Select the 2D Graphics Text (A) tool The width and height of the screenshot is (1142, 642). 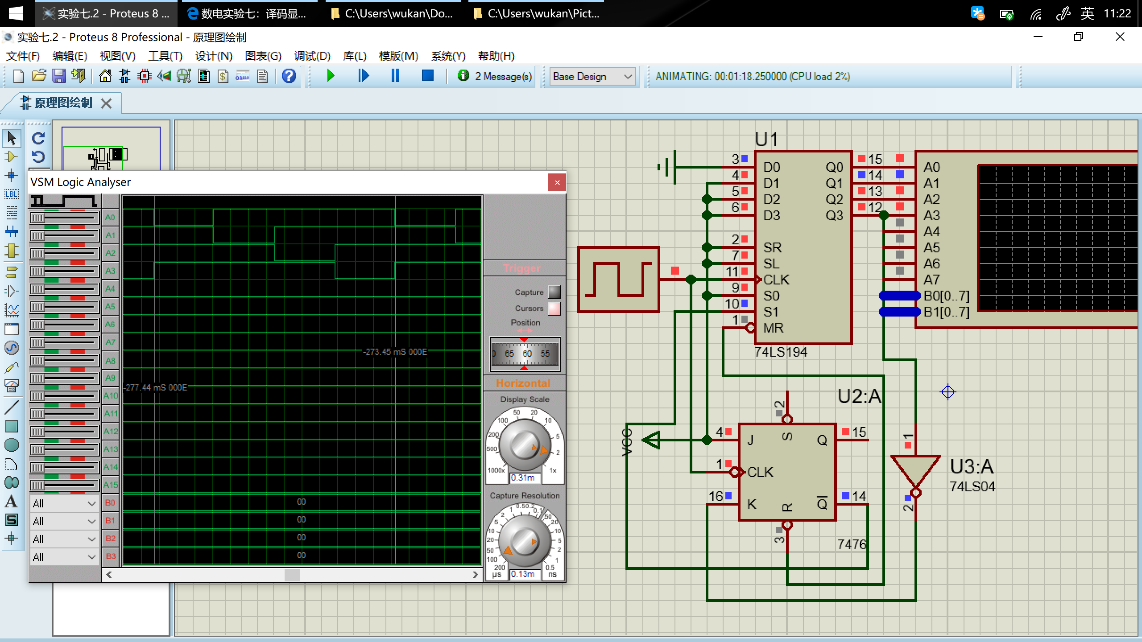pyautogui.click(x=12, y=502)
